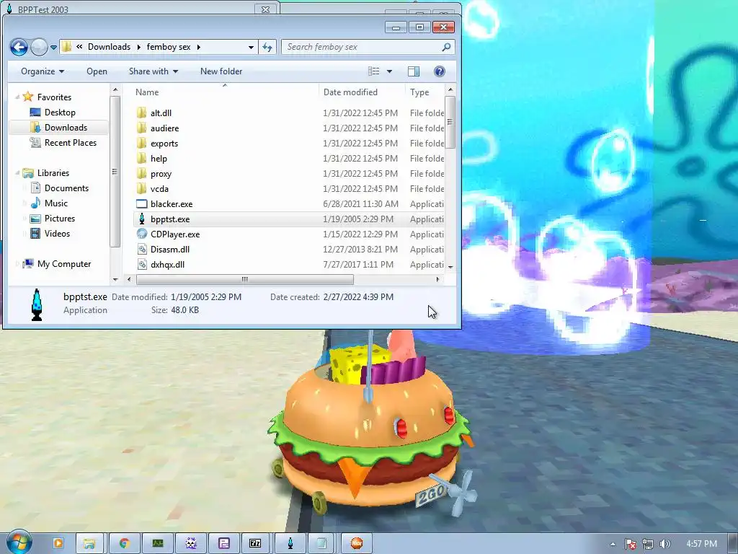Screen dimensions: 738x554
Task: Click the horizontal scrollbar of file list
Action: [245, 279]
